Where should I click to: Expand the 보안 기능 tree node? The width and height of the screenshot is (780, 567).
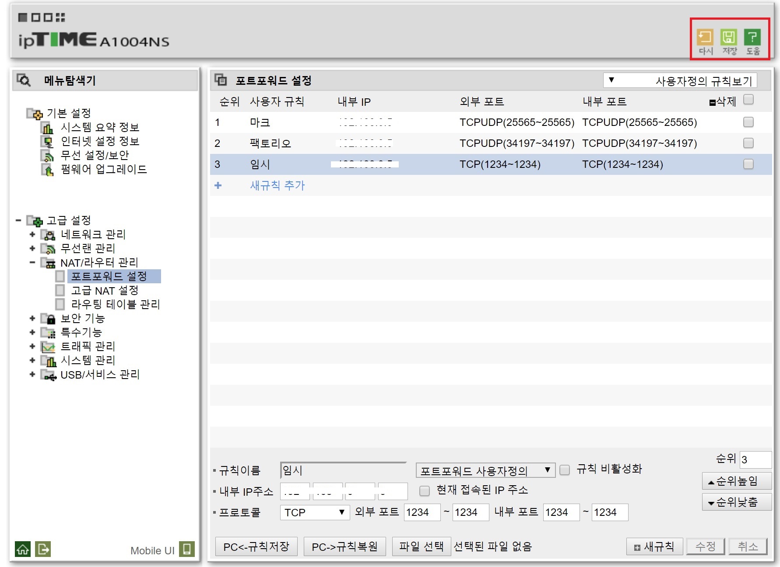pos(32,318)
